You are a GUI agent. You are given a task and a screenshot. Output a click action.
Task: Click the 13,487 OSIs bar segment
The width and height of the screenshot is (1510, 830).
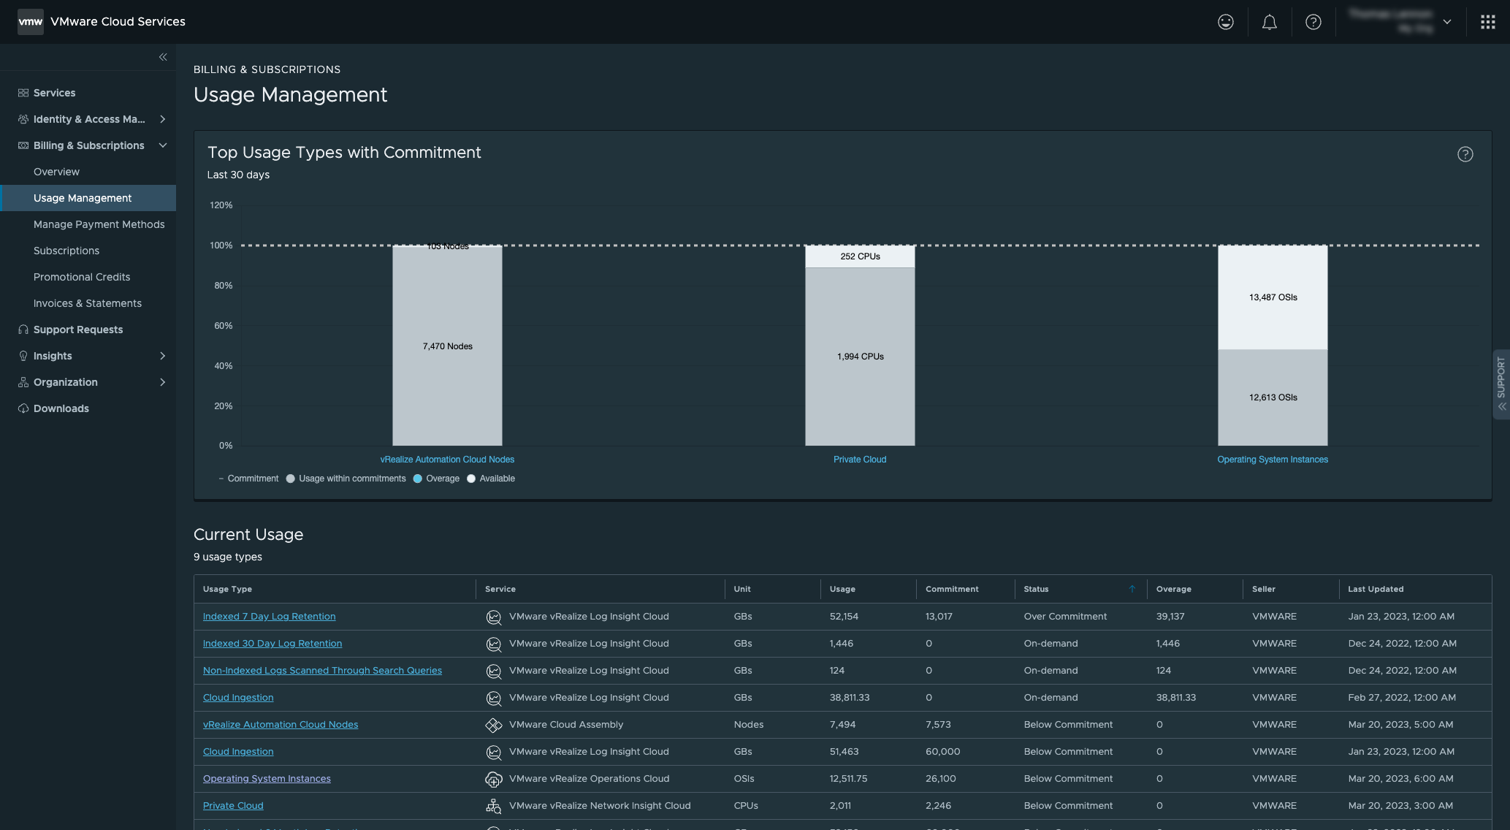tap(1273, 297)
